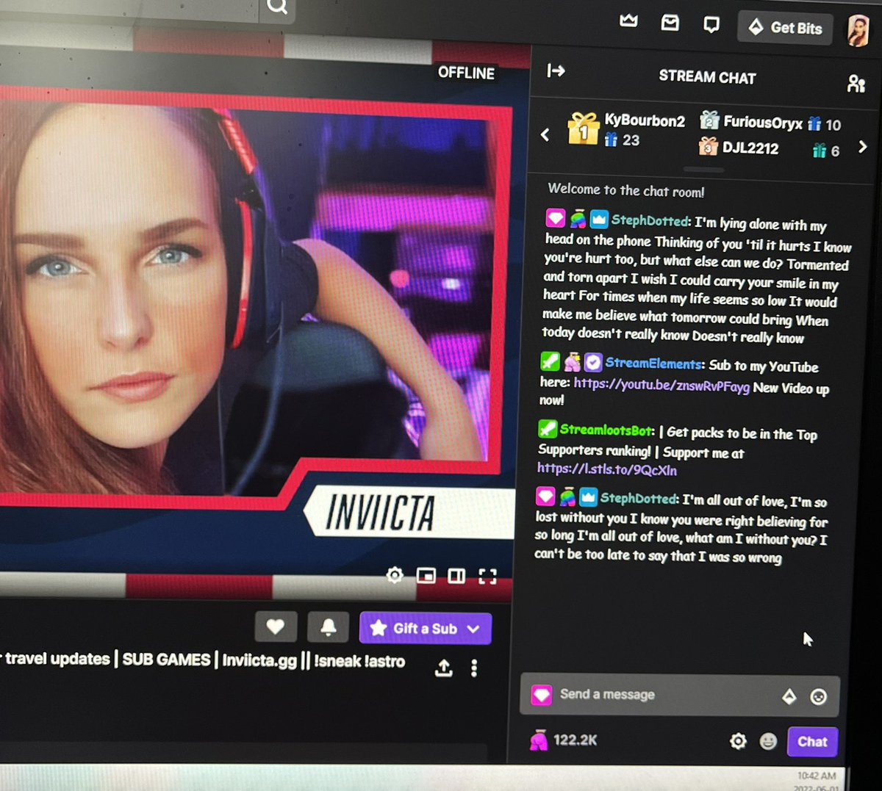Viewport: 882px width, 791px height.
Task: Open the search magnifier icon
Action: tap(277, 7)
